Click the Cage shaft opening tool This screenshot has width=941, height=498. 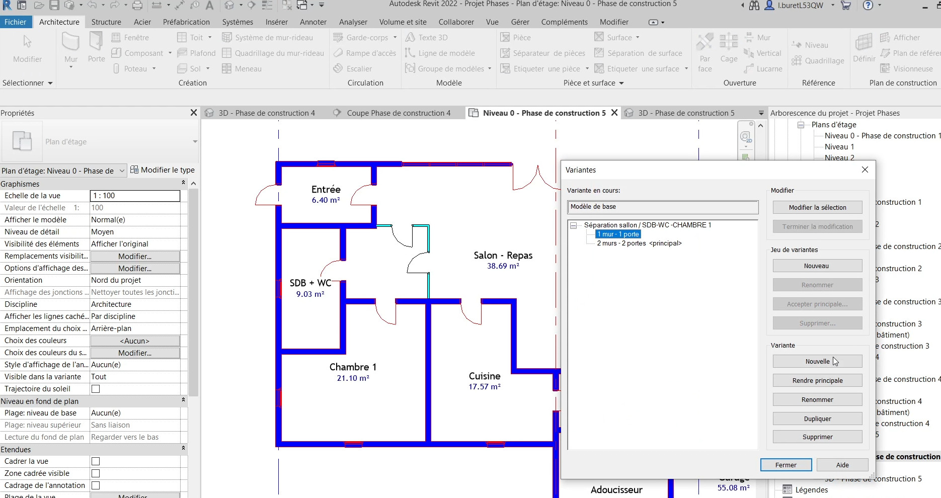pos(728,48)
